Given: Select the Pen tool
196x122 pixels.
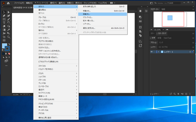Looking at the screenshot, I should tap(4, 16).
